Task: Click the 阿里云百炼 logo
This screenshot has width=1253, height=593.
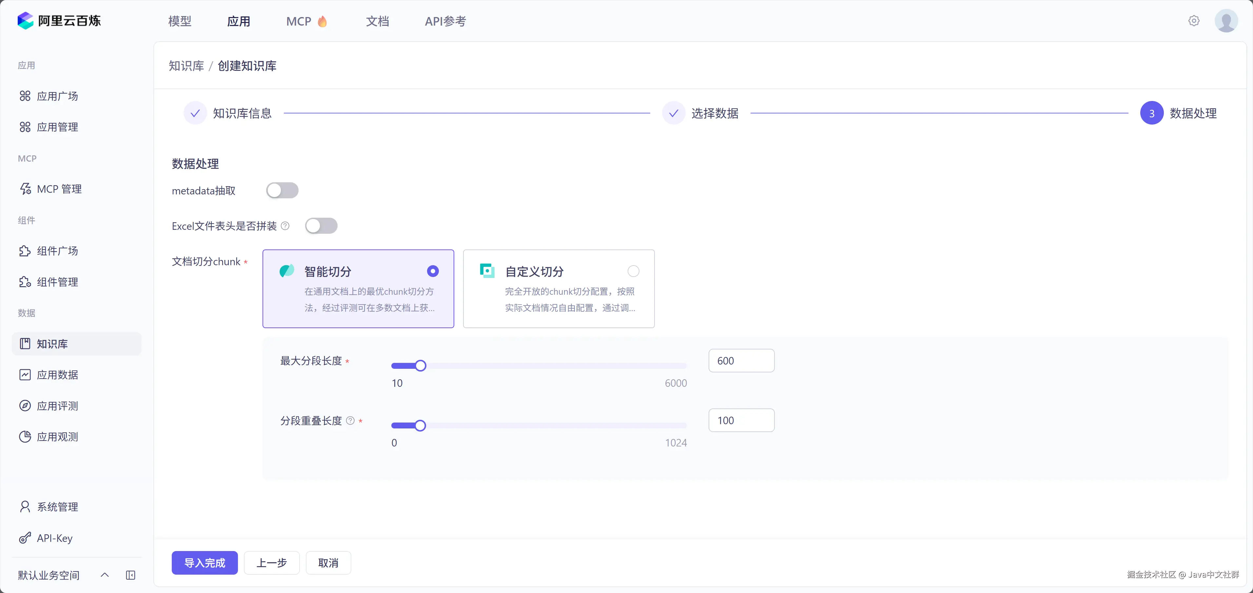Action: (x=59, y=21)
